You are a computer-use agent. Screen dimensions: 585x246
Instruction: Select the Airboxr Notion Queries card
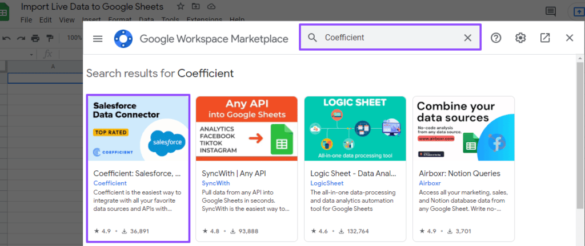[x=463, y=168]
